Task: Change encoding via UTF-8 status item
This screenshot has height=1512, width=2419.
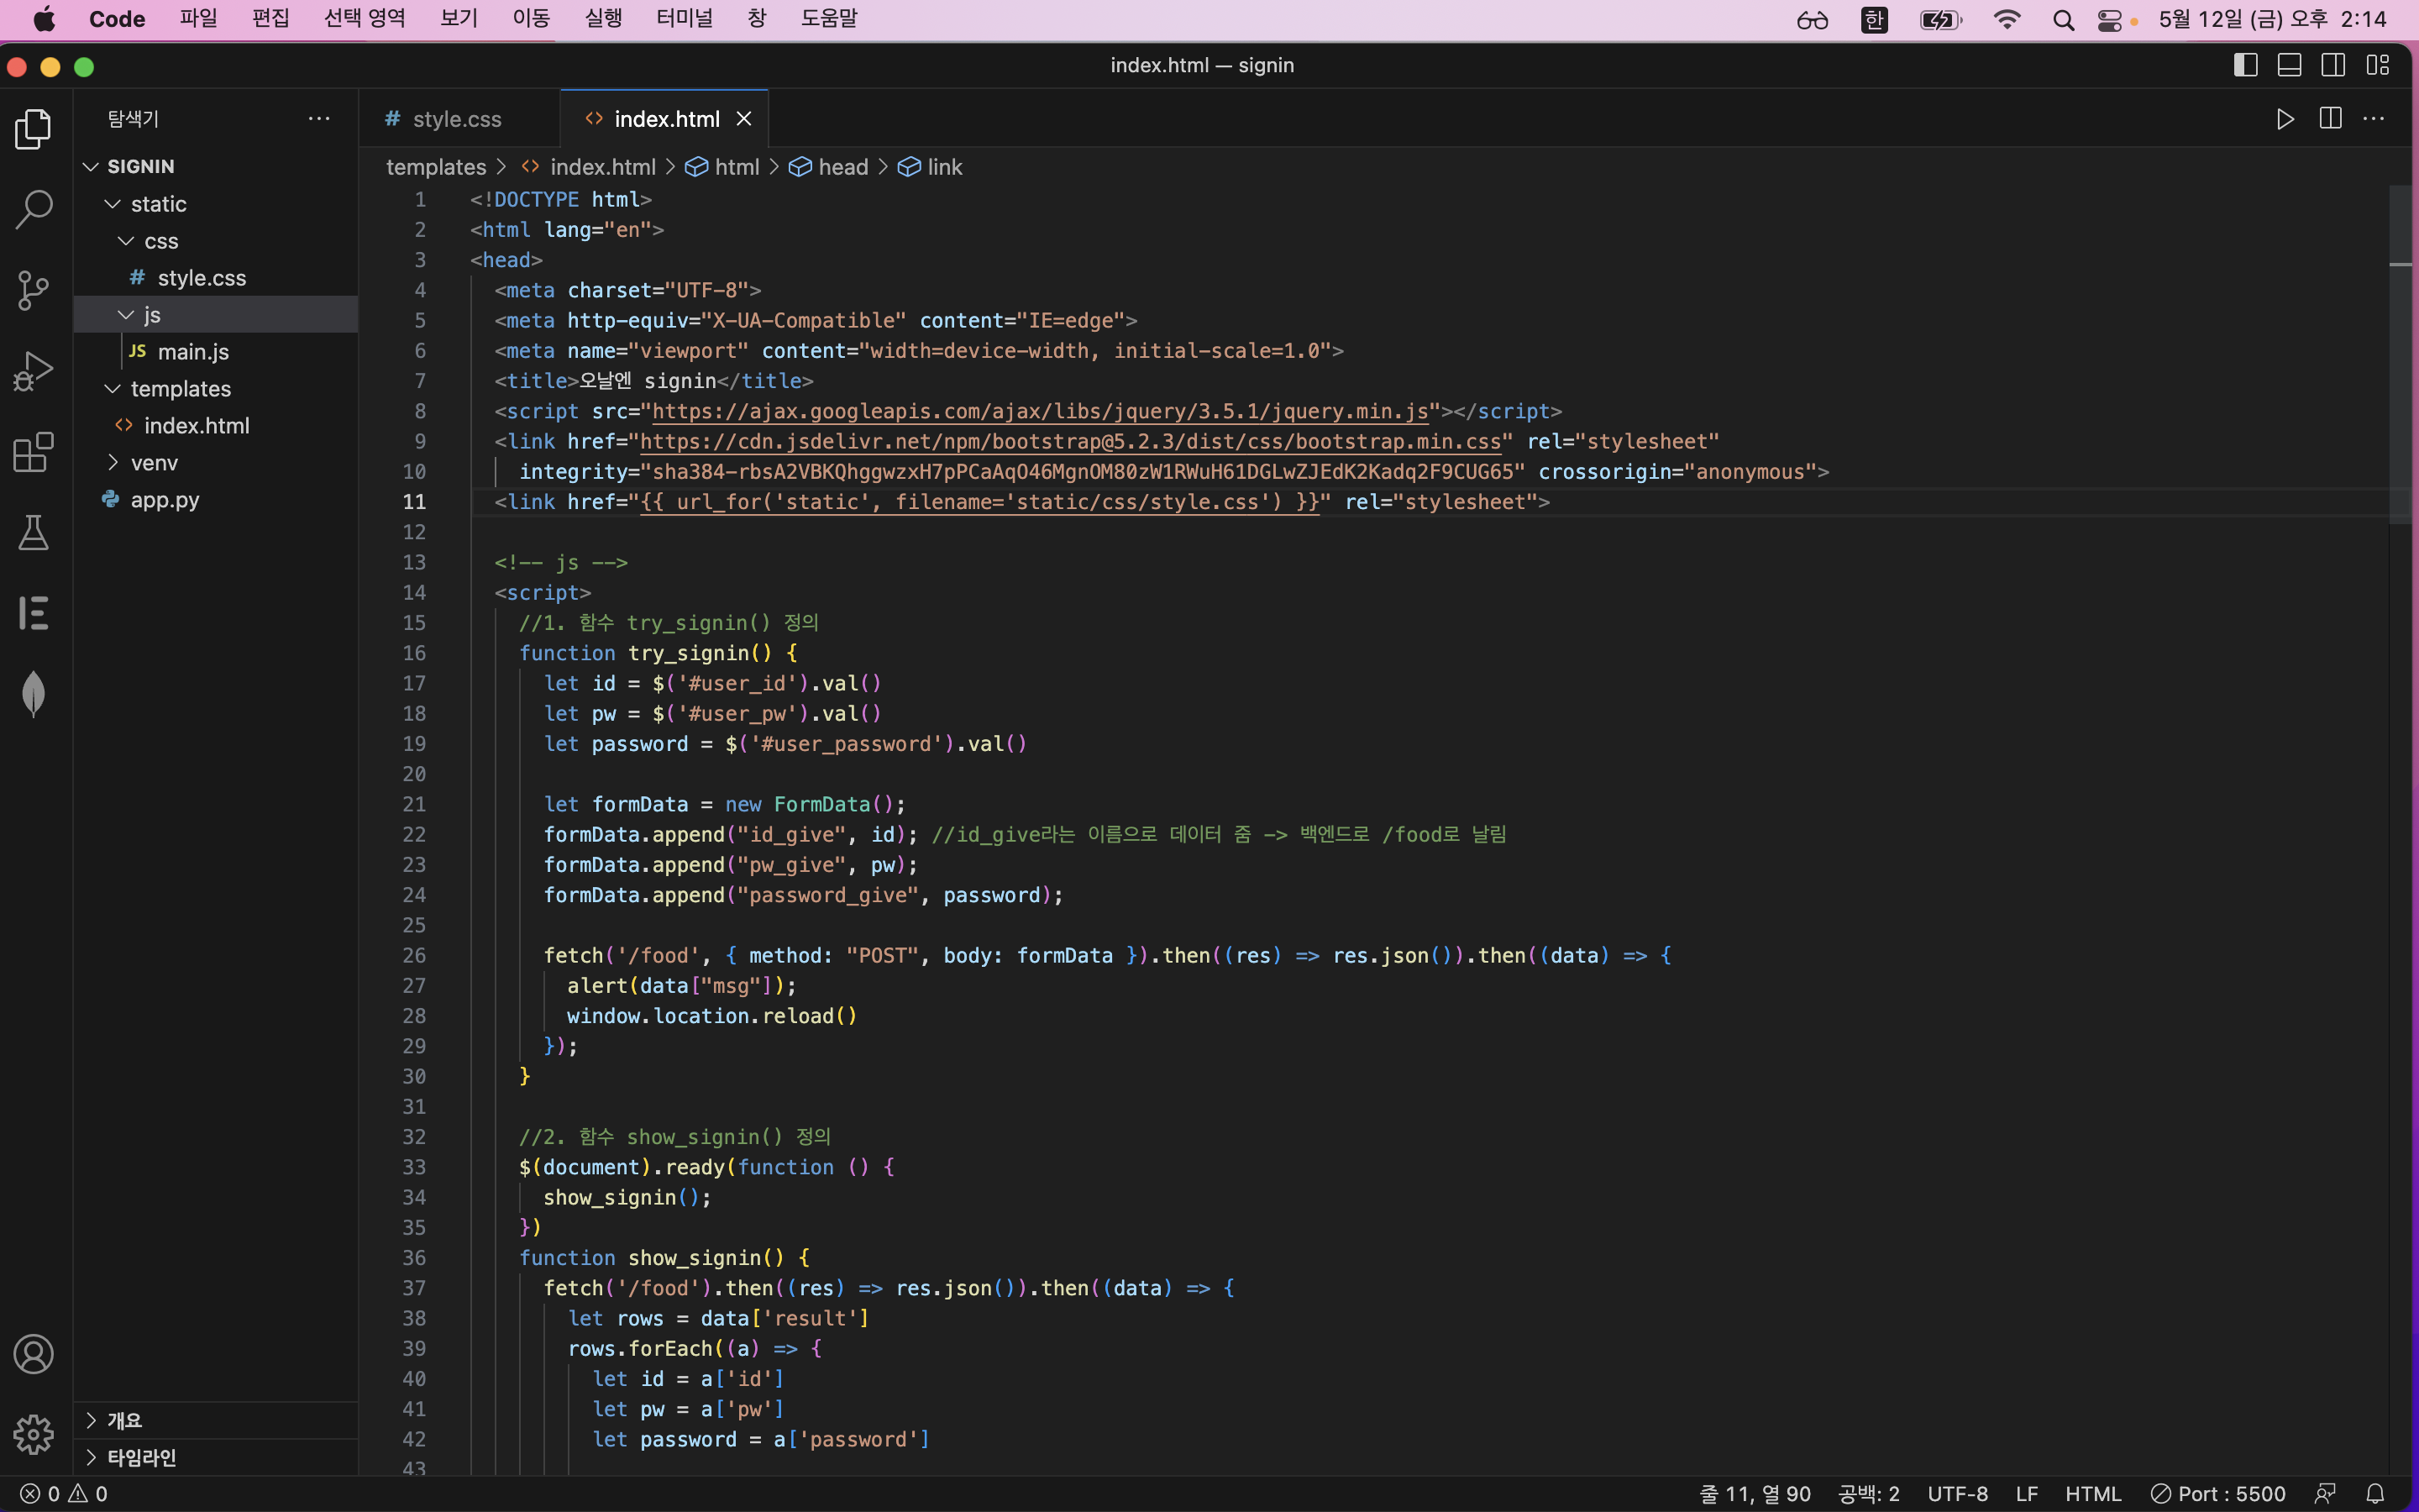Action: point(1957,1494)
